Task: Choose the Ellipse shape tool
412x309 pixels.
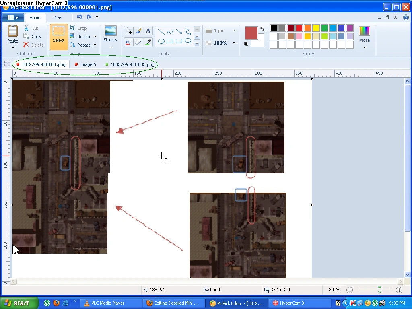Action: pyautogui.click(x=161, y=41)
